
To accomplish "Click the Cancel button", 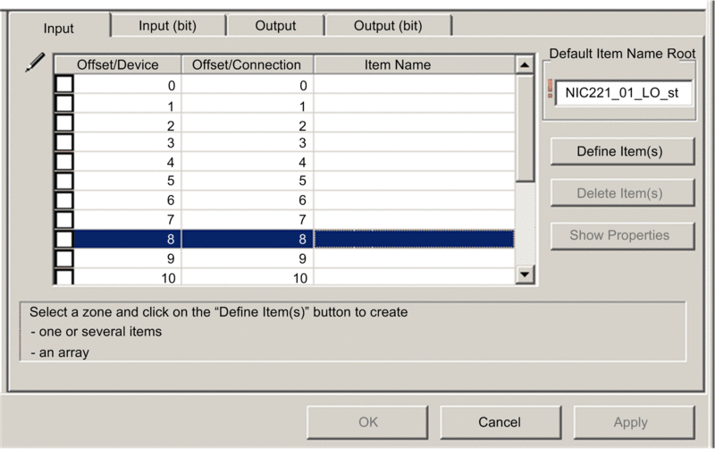I will pyautogui.click(x=499, y=421).
